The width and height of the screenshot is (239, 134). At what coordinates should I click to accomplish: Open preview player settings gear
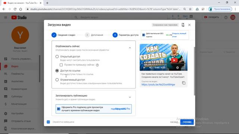point(177,68)
